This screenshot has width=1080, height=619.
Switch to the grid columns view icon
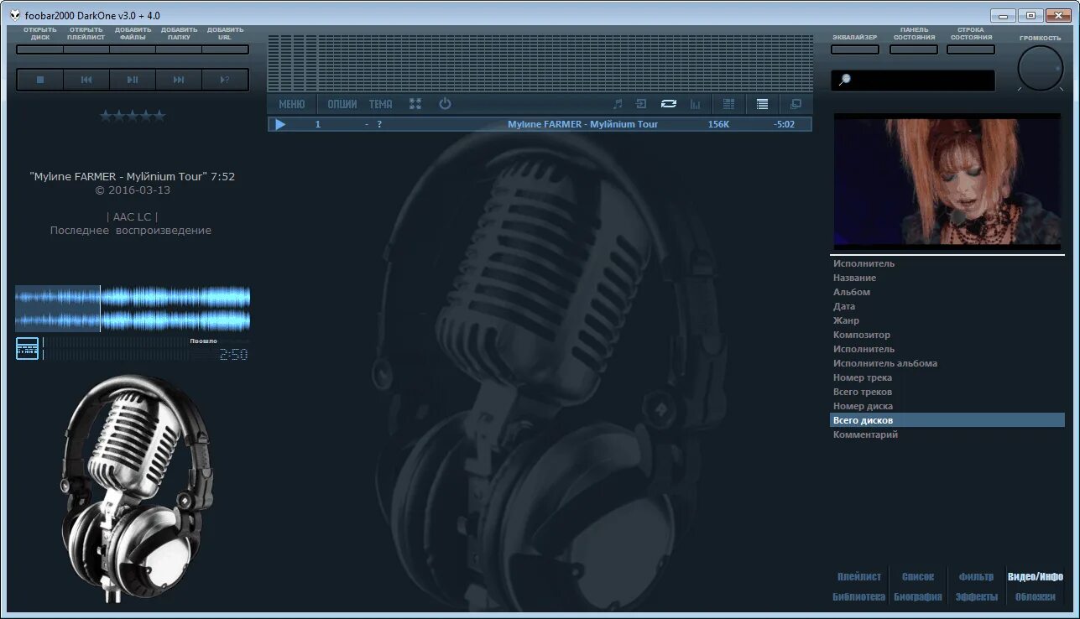pos(728,104)
